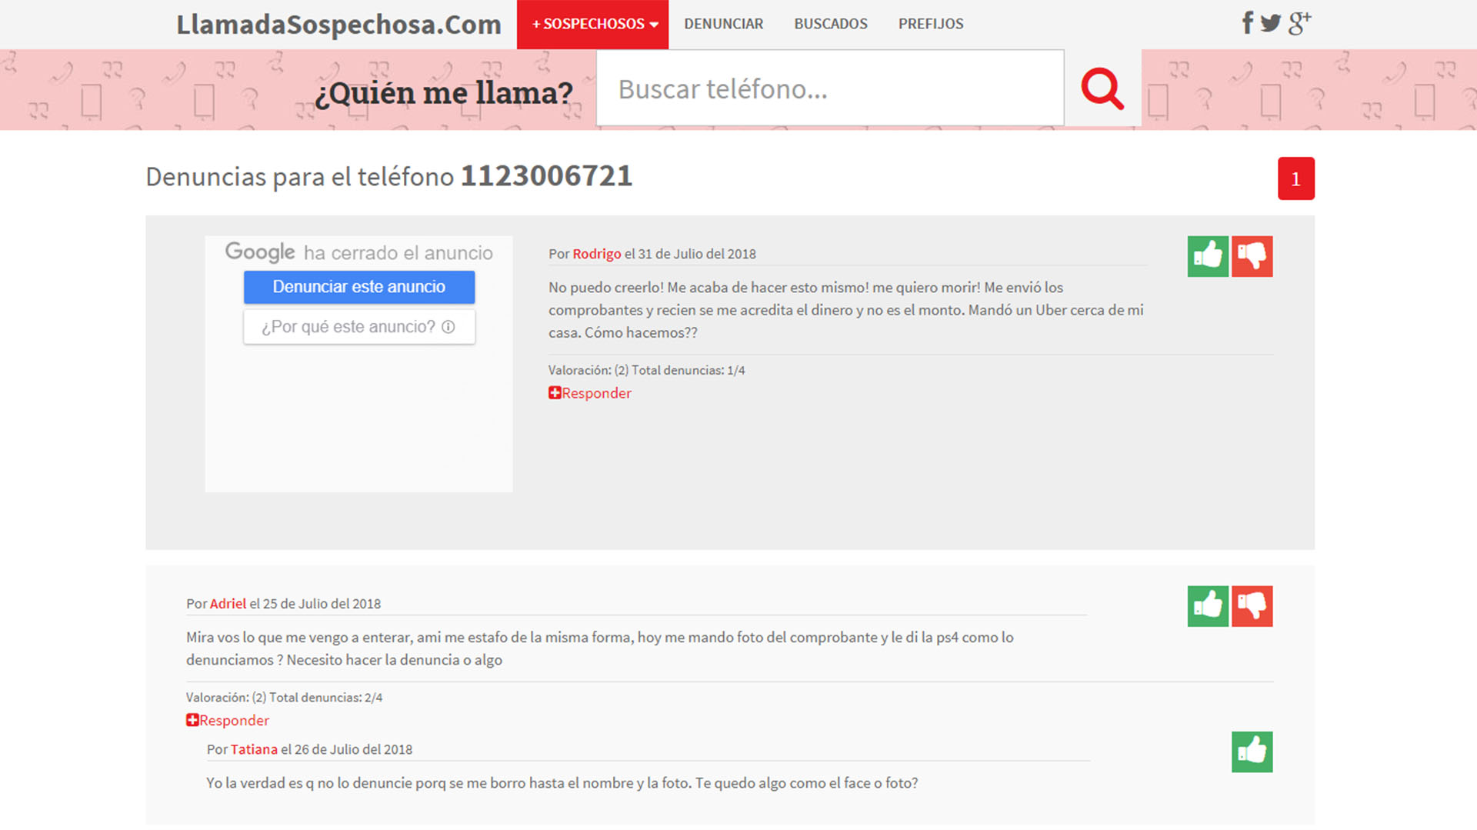The image size is (1477, 830).
Task: Click the red page number 1 badge
Action: tap(1296, 178)
